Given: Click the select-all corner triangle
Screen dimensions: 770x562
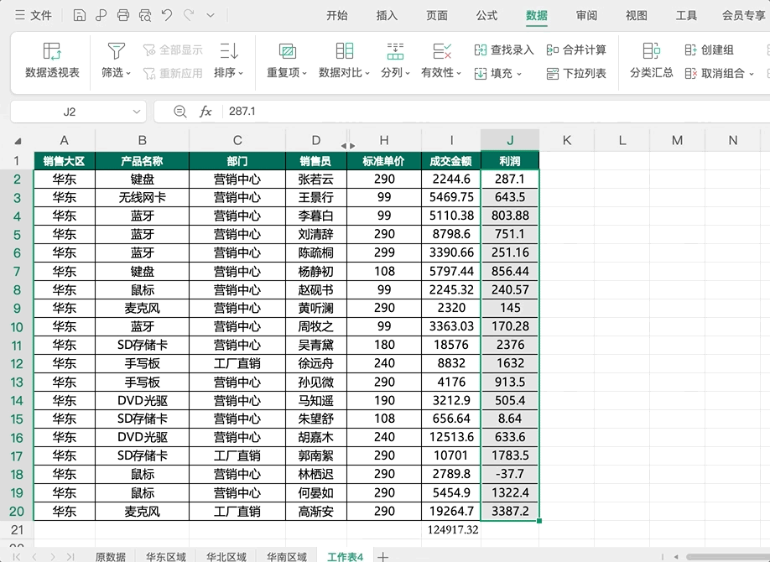Looking at the screenshot, I should (x=18, y=141).
